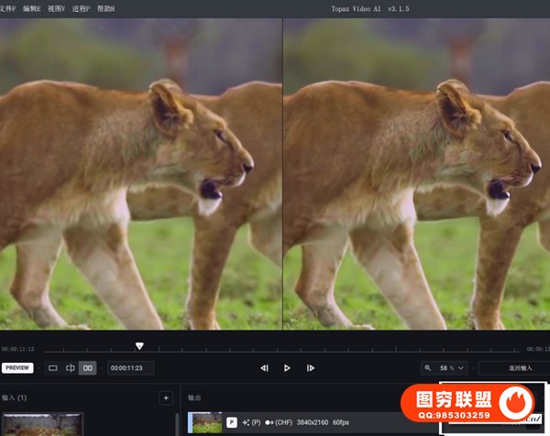
Task: Click the timecode field 00:00:11:23
Action: (130, 368)
